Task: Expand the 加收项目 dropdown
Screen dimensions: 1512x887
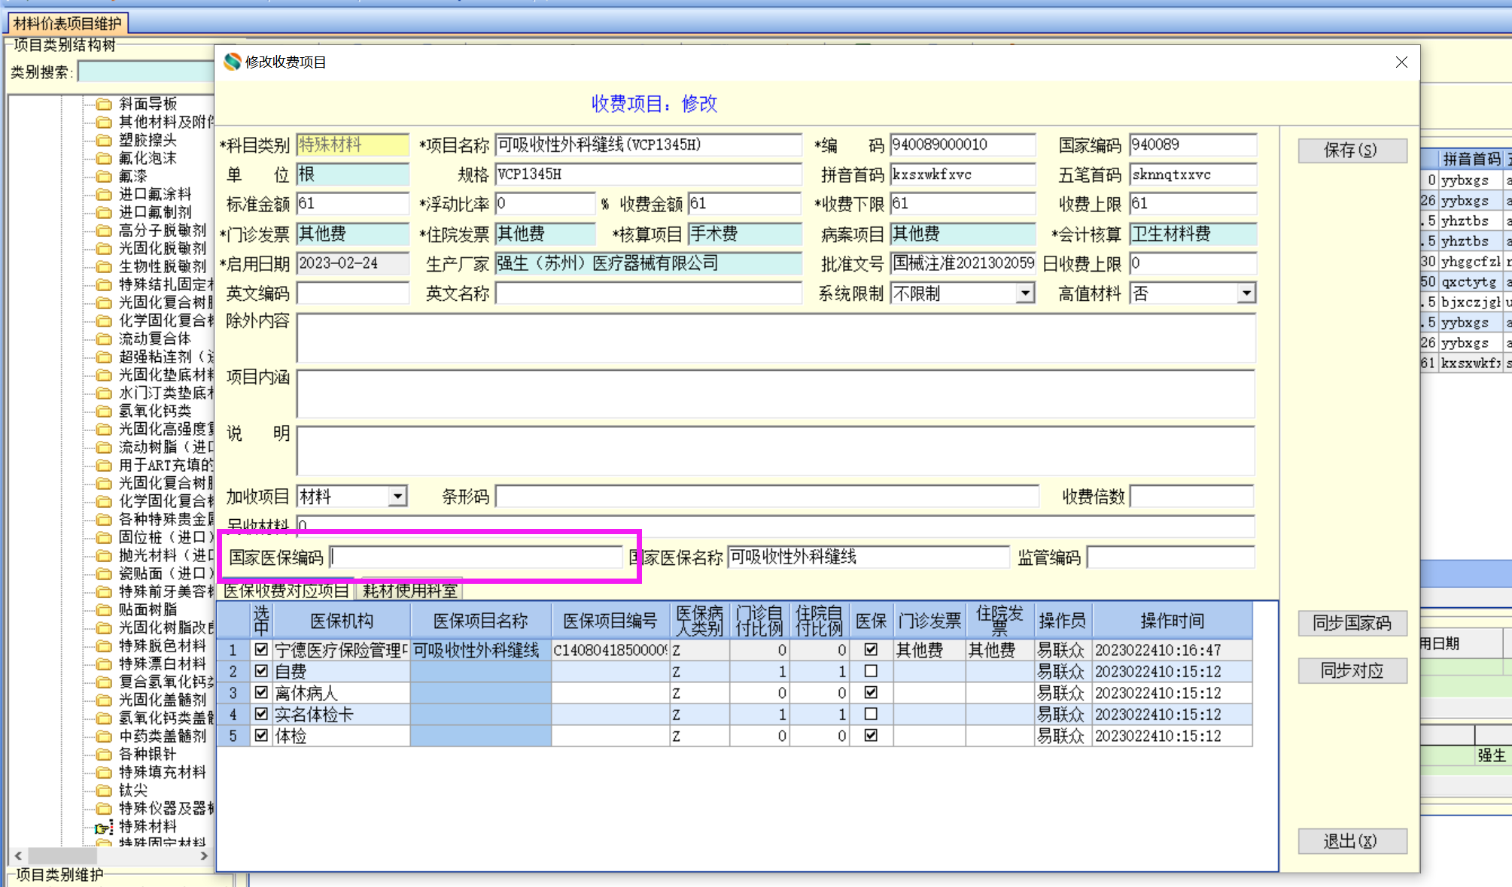Action: click(x=397, y=497)
